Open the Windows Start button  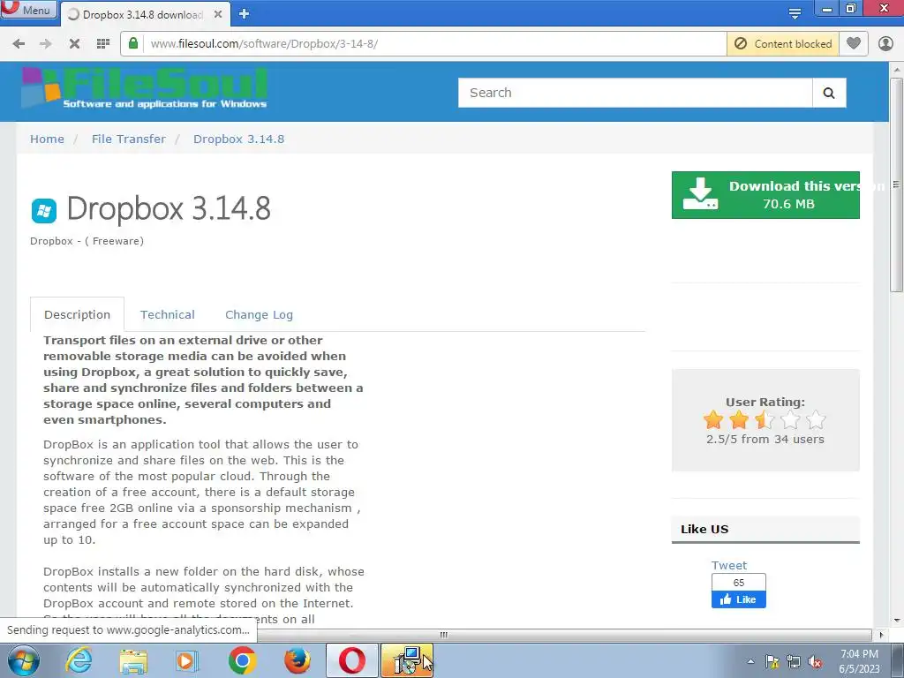click(23, 660)
